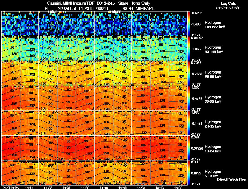Click the '14:48' time axis label
This screenshot has height=189, width=248.
click(104, 187)
